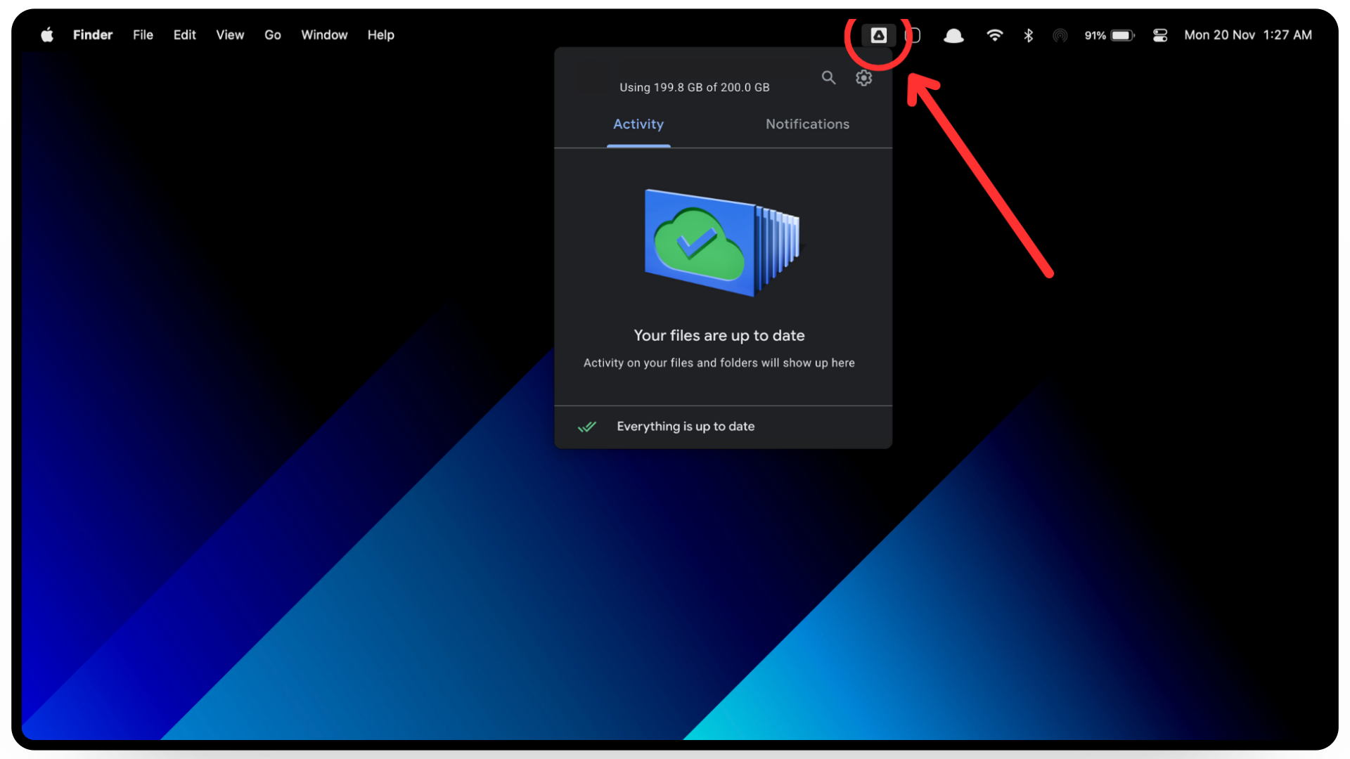1350x759 pixels.
Task: Click the Bluetooth icon in menu bar
Action: [1028, 35]
